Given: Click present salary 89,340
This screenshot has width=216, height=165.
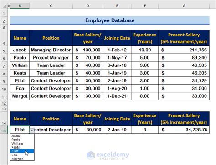Looking at the screenshot, I should click(184, 58).
